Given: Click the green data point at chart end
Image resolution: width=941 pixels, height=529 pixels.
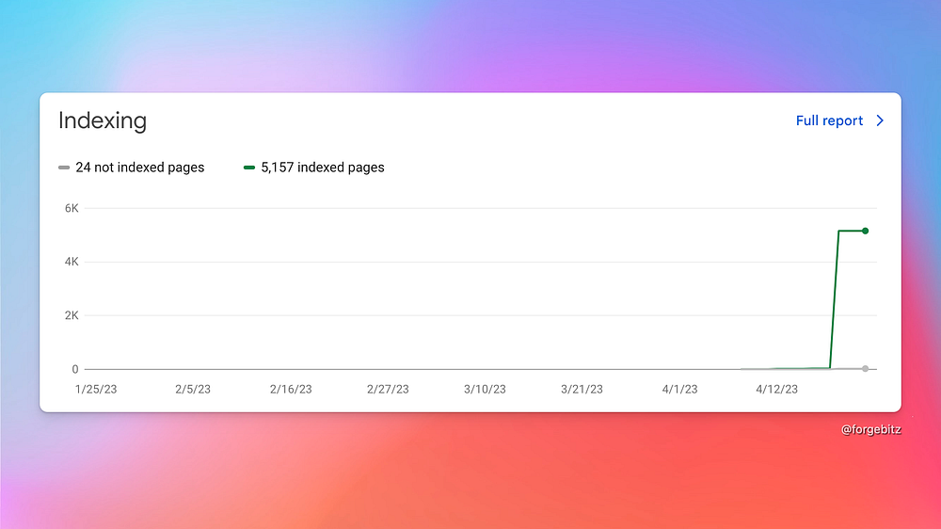Looking at the screenshot, I should 866,231.
